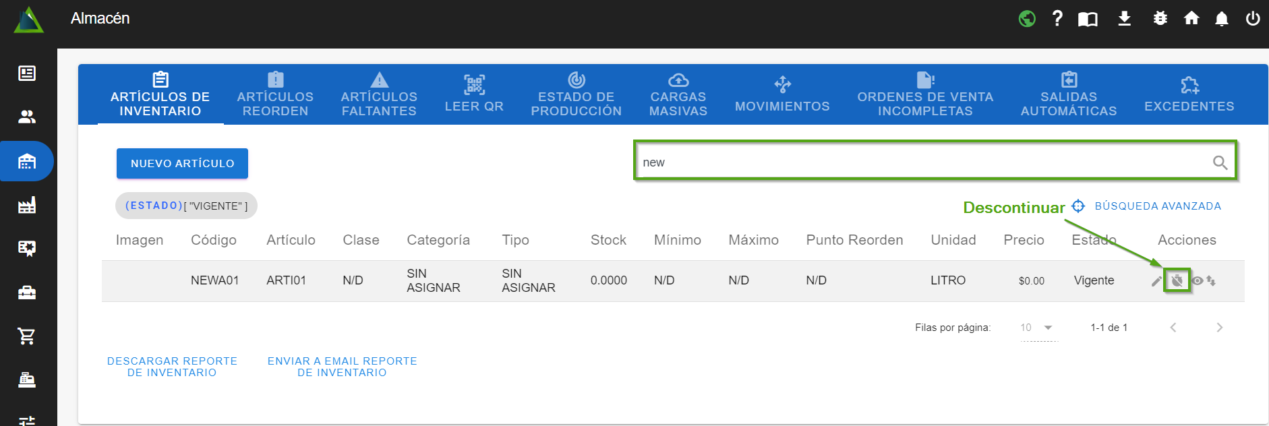Open the bug report icon
The height and width of the screenshot is (426, 1269).
click(x=1160, y=19)
